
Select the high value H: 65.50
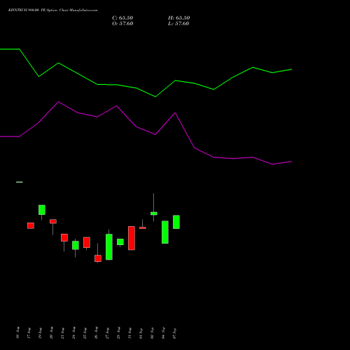[179, 18]
